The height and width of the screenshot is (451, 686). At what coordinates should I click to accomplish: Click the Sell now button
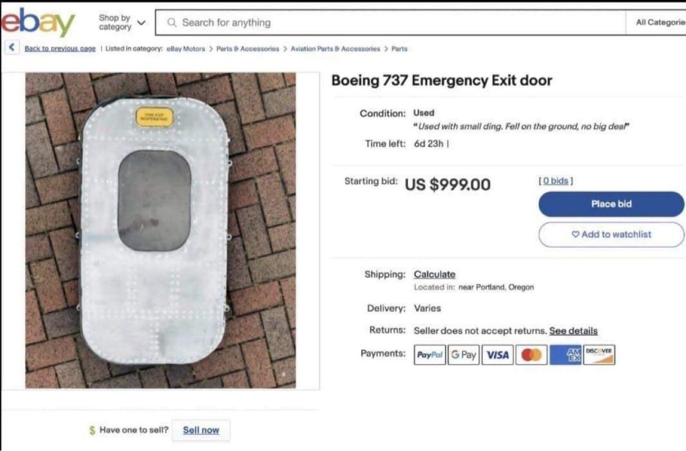click(x=201, y=430)
